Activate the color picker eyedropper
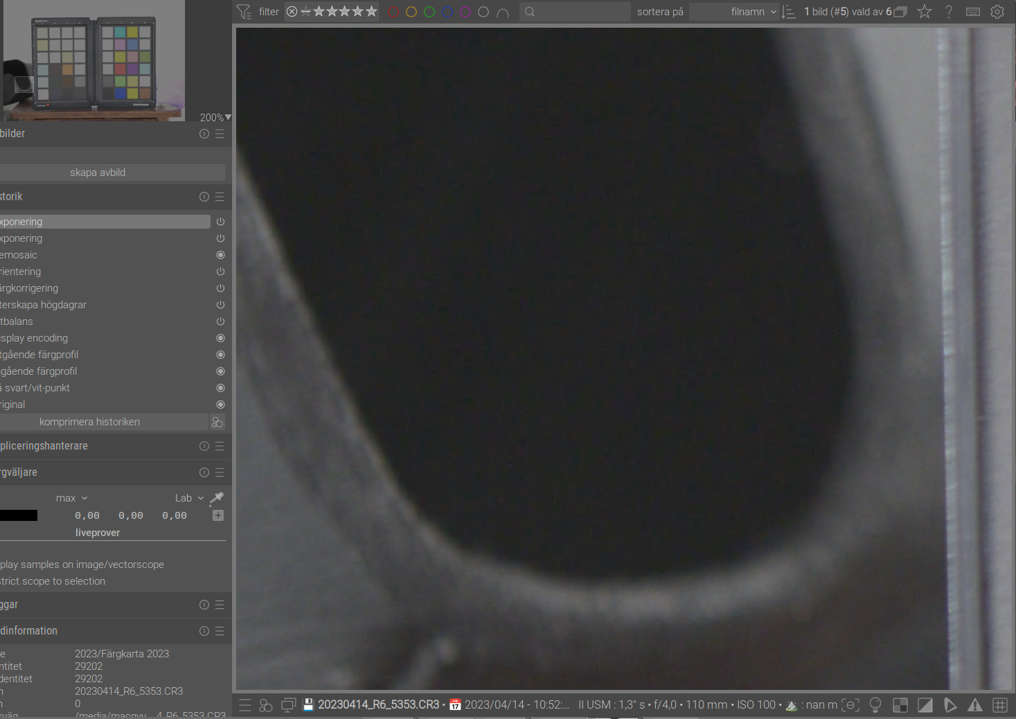 (x=217, y=498)
